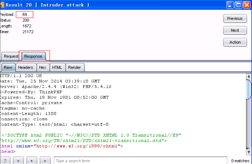Viewport: 252px width, 164px height.
Task: Minimize the Intruder attack result window
Action: (230, 5)
